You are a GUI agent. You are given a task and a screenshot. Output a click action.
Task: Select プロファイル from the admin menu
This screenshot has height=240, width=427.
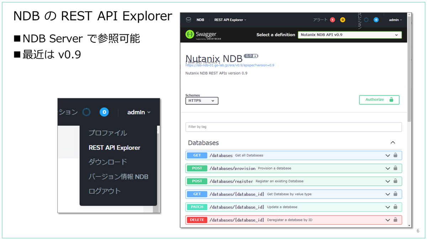(108, 133)
